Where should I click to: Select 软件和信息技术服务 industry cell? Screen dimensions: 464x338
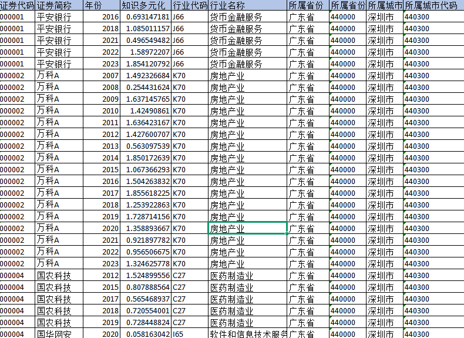pyautogui.click(x=248, y=334)
